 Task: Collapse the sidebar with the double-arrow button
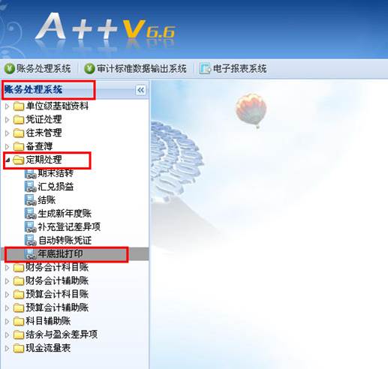[140, 90]
